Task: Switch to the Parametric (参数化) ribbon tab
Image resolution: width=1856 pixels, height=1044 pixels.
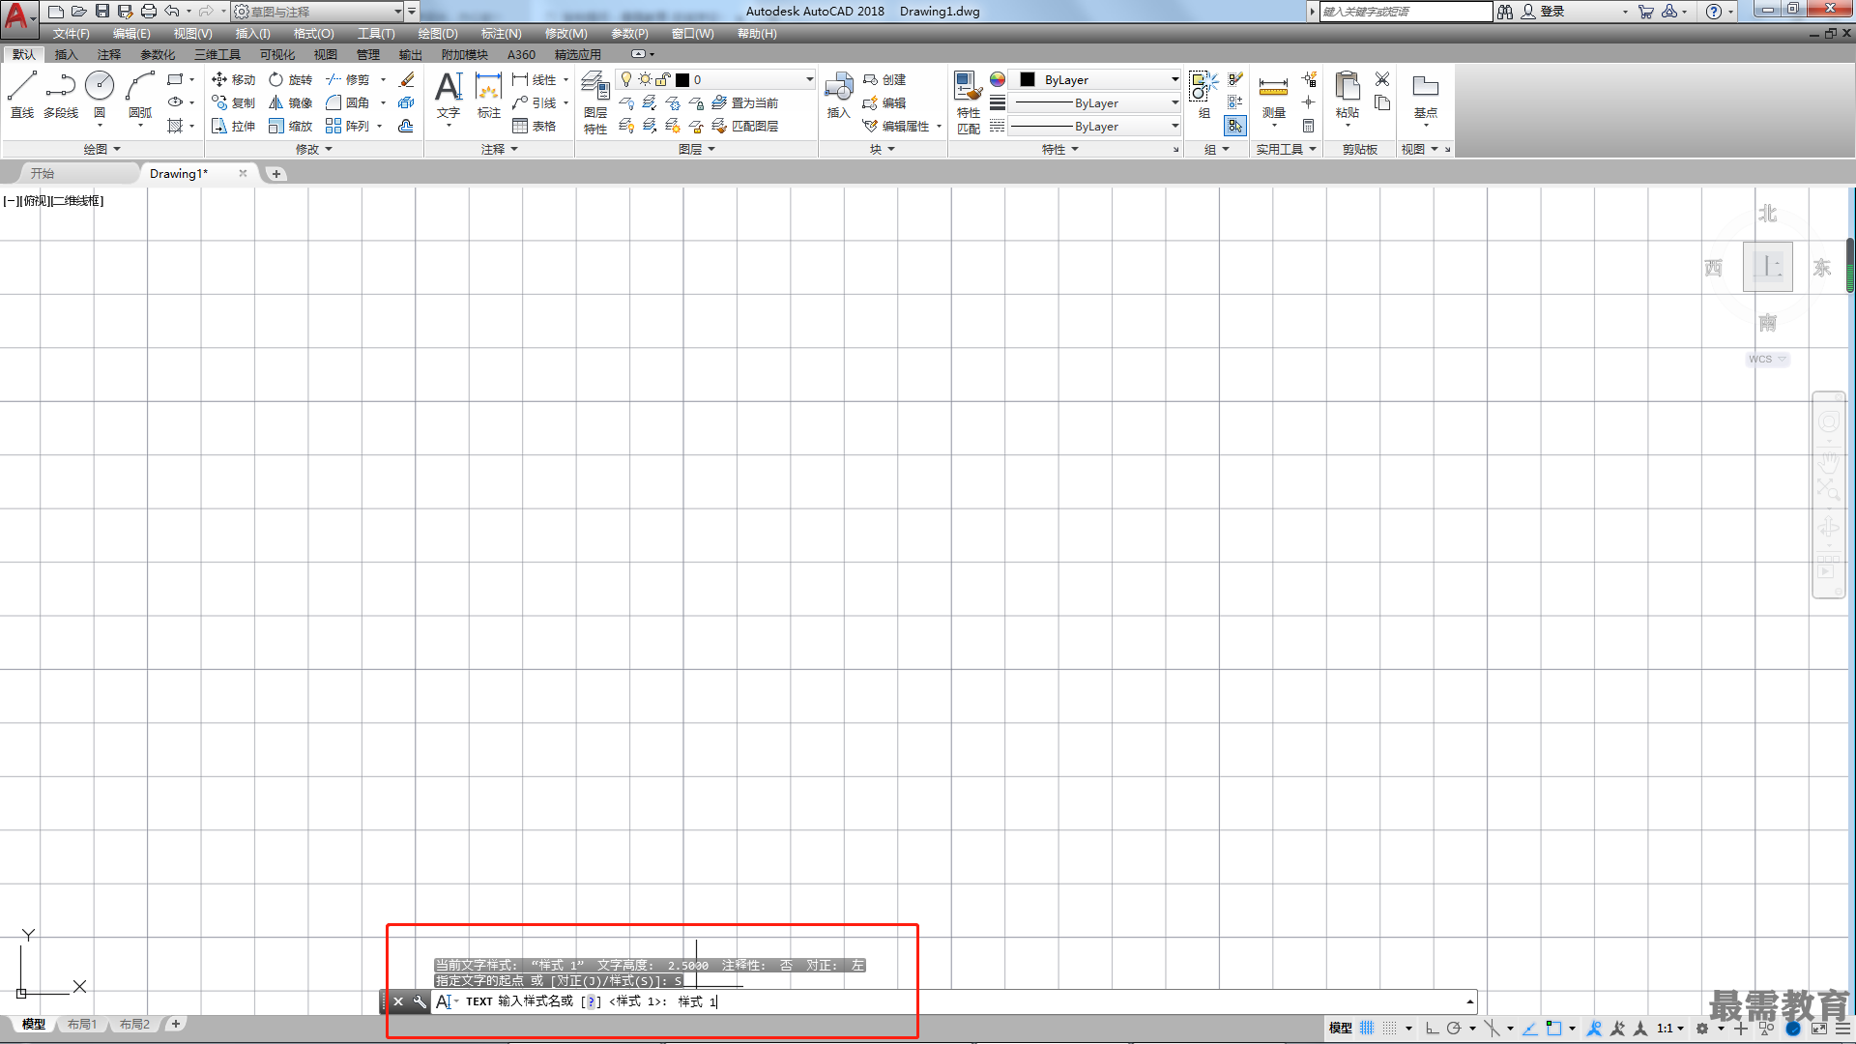Action: pos(158,55)
